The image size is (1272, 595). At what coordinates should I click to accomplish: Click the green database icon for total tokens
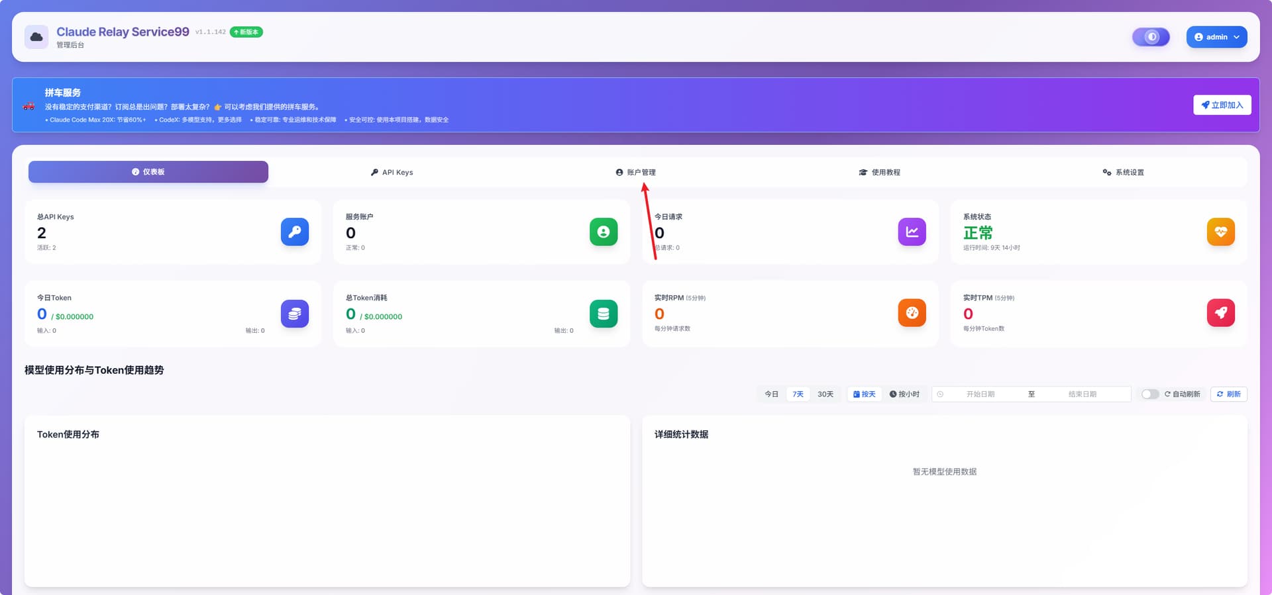[603, 313]
